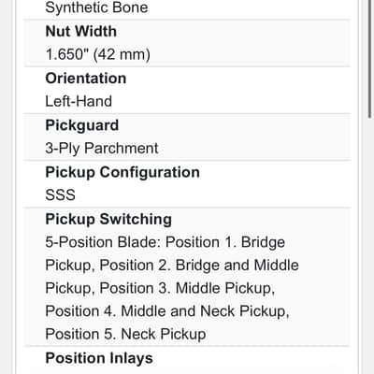Viewport: 374px width, 374px height.
Task: Click the Orientation heading
Action: (x=86, y=79)
